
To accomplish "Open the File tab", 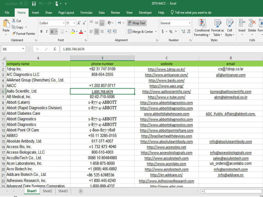I will [7, 13].
